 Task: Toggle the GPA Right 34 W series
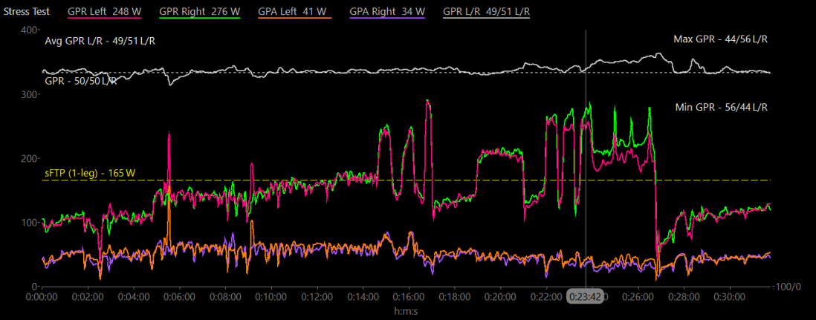point(387,11)
